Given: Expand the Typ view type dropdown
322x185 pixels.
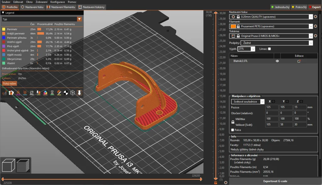Looking at the screenshot, I should [79, 19].
